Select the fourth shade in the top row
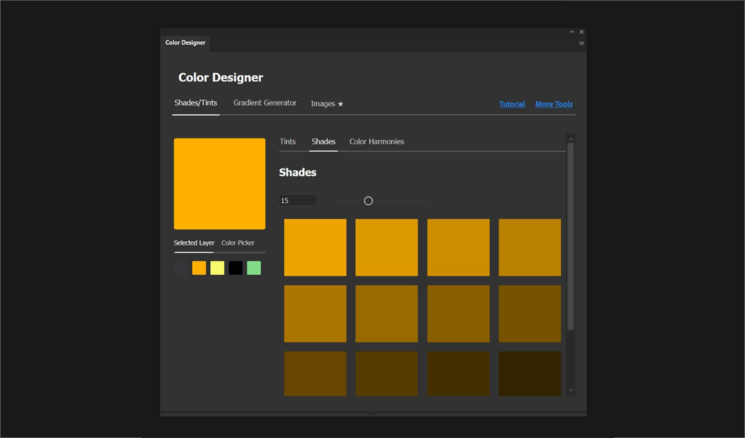The height and width of the screenshot is (438, 745). point(530,248)
